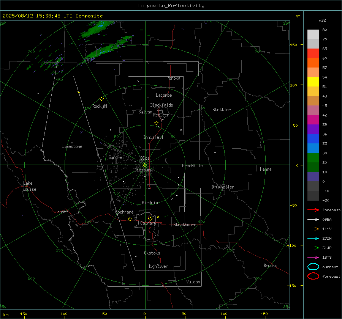Click the Lake Louise label
Image resolution: width=342 pixels, height=319 pixels.
tap(29, 186)
